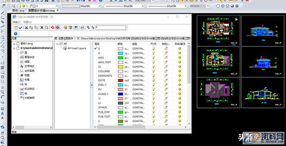Screen dimensions: 286x146
Task: Click the layer search input field
Action: (x=110, y=28)
